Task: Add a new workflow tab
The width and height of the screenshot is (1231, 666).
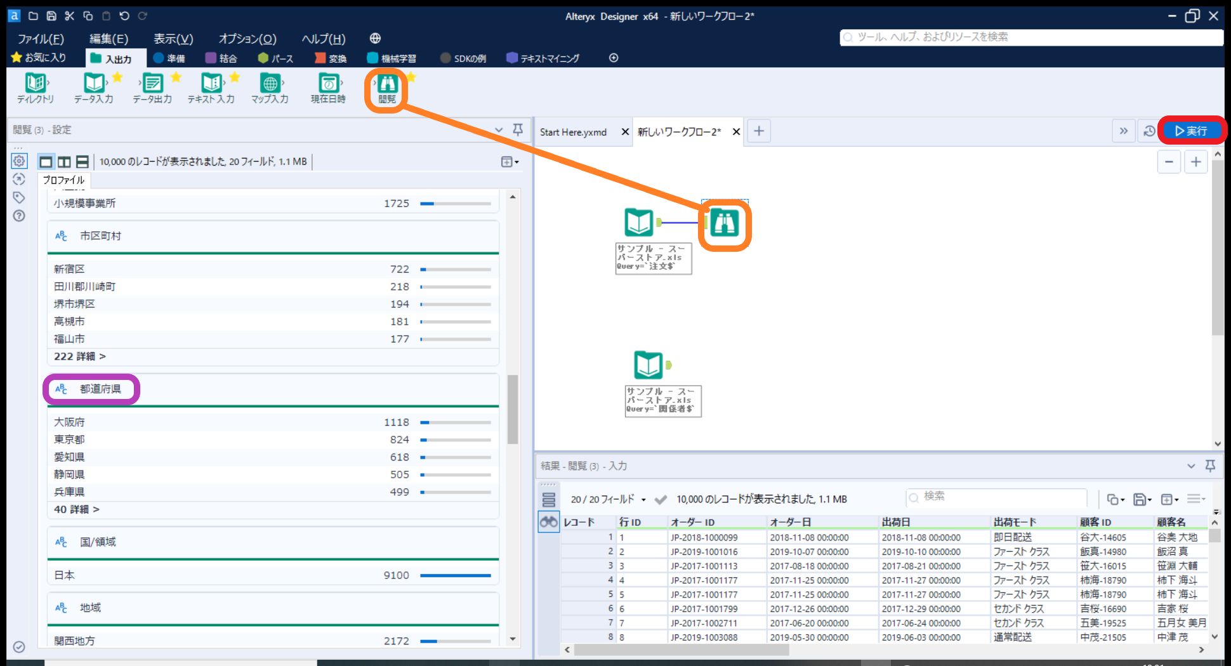Action: (759, 131)
